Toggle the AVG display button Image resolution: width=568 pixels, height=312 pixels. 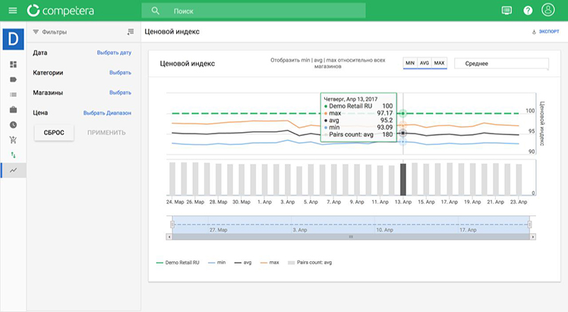click(424, 63)
